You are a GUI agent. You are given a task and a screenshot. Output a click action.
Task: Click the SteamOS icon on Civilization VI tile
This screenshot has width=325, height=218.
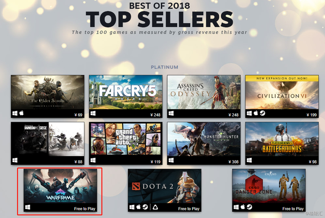pyautogui.click(x=262, y=113)
